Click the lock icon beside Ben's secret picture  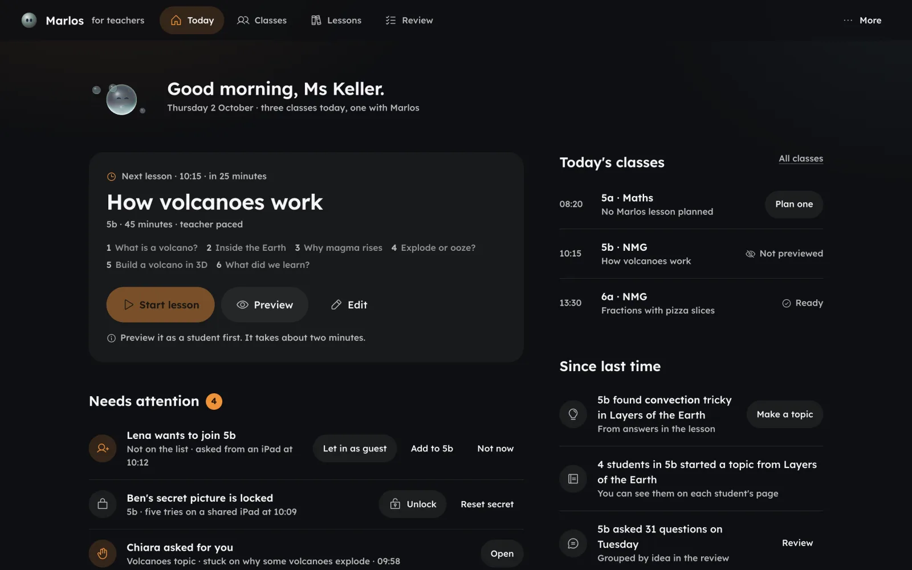click(103, 504)
